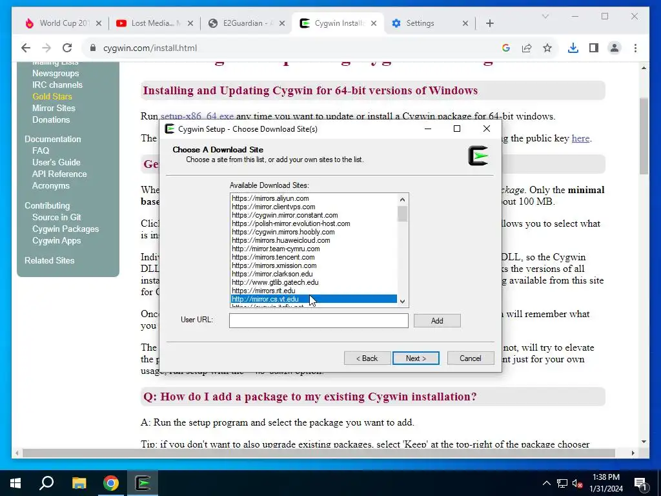The height and width of the screenshot is (496, 661).
Task: Close the Settings tab
Action: 465,23
